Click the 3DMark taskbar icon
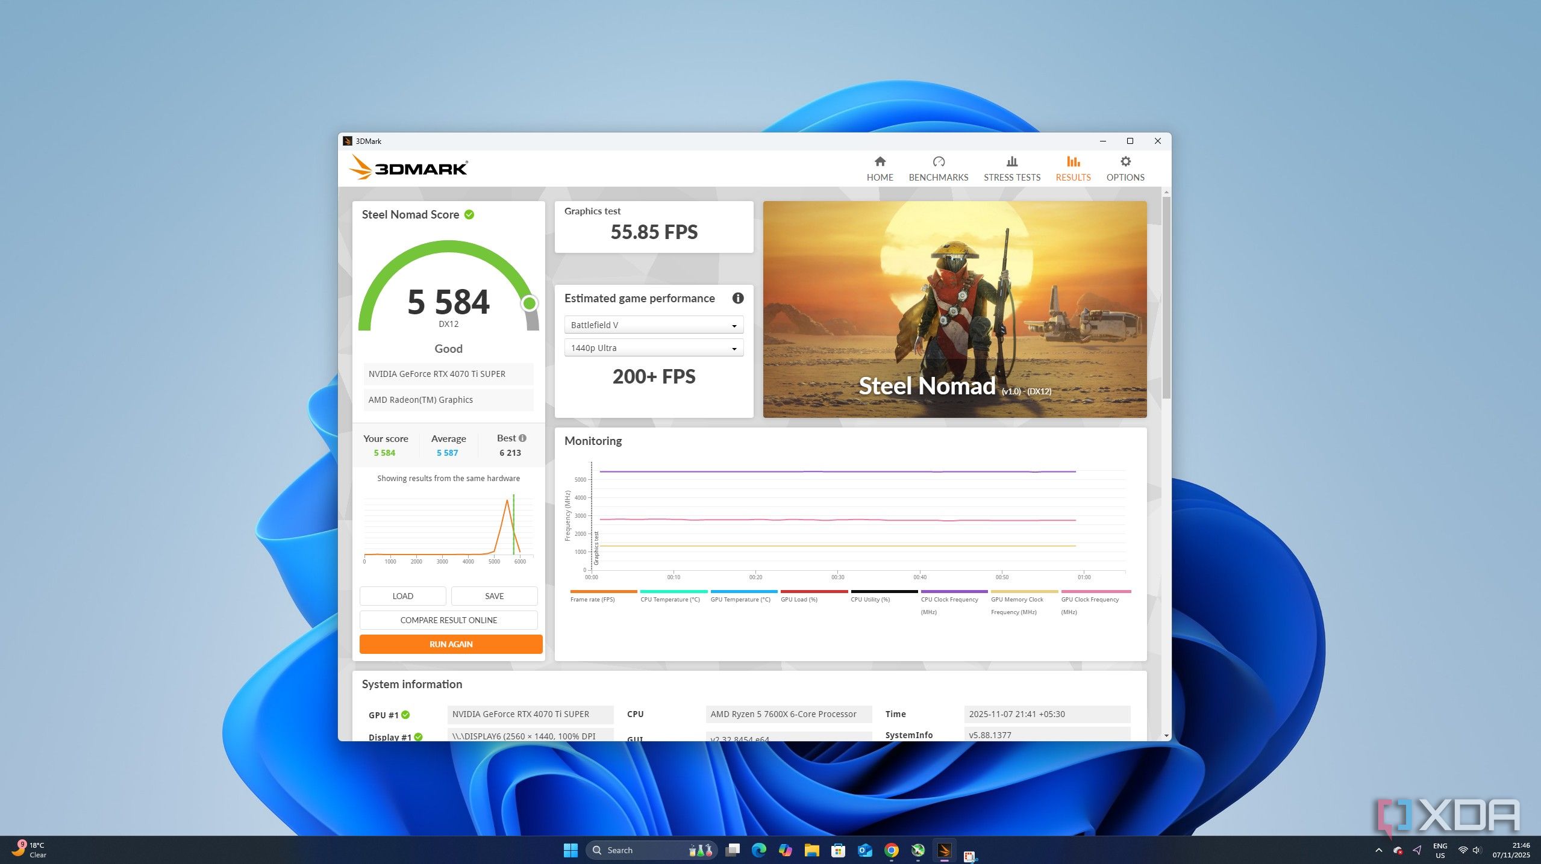The height and width of the screenshot is (864, 1541). [x=944, y=850]
